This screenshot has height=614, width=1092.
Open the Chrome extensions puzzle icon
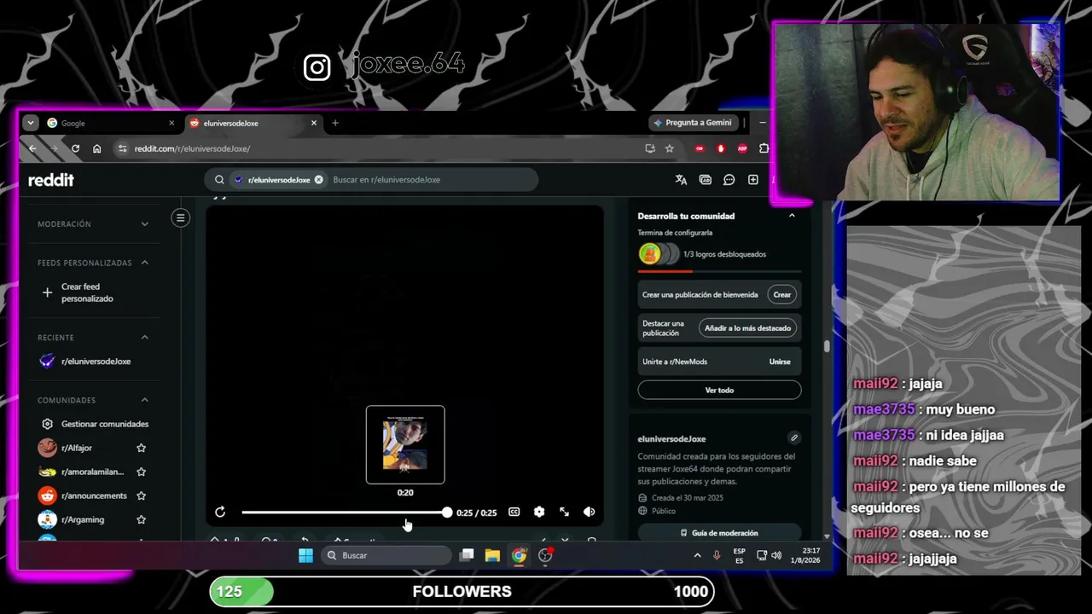764,148
